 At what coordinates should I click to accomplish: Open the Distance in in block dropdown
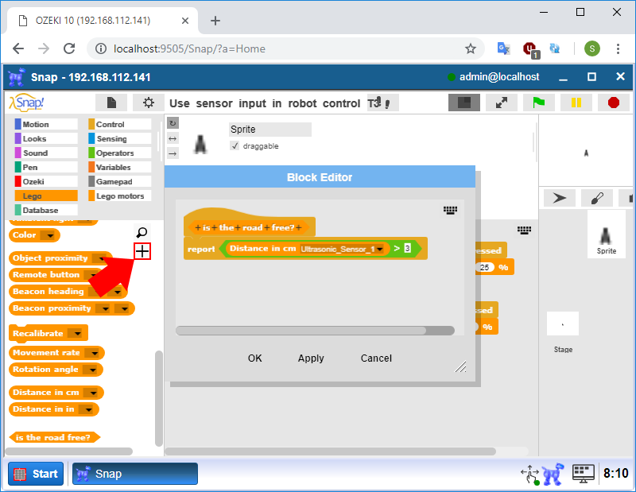tap(88, 409)
